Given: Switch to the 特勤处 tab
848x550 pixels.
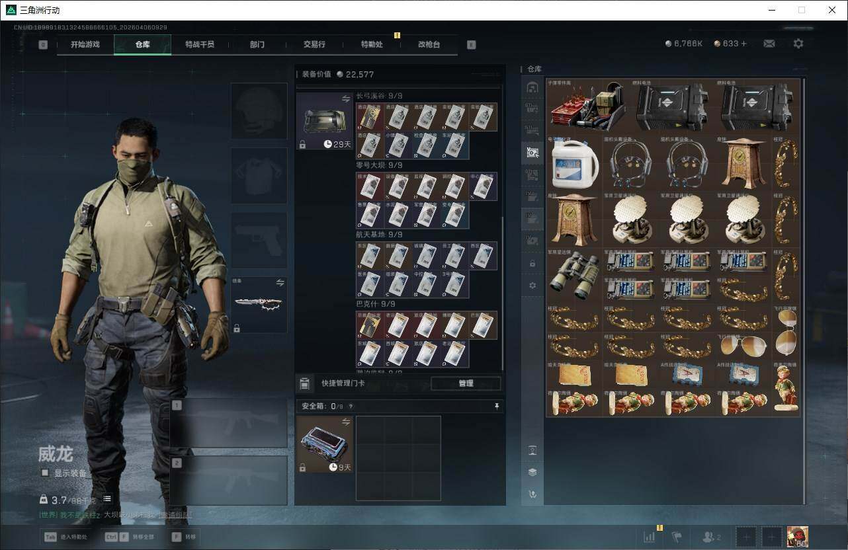Looking at the screenshot, I should tap(372, 44).
